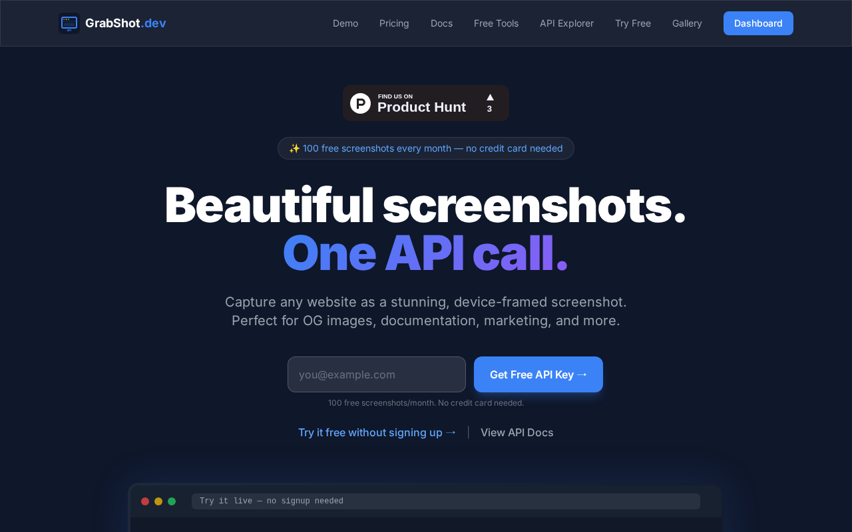The height and width of the screenshot is (532, 852).
Task: Visit the Gallery page
Action: pos(687,23)
